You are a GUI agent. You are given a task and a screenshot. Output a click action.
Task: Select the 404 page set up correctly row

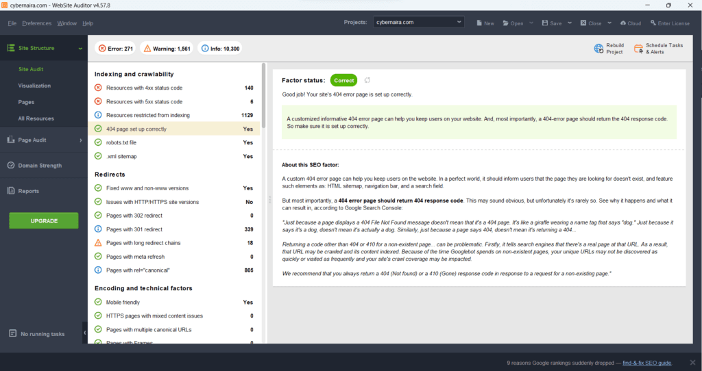click(174, 129)
